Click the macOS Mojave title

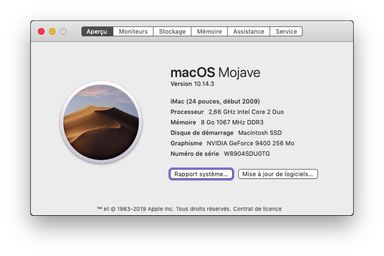[215, 73]
